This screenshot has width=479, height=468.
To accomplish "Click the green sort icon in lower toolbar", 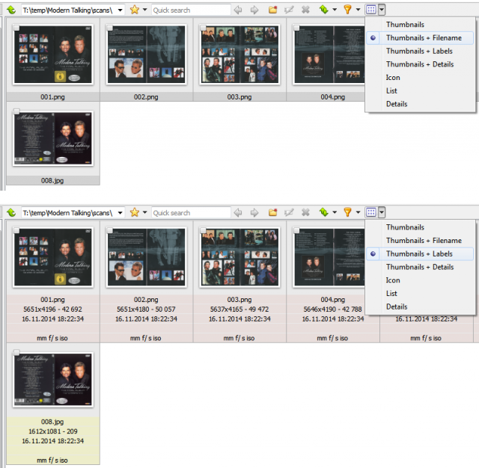I will tap(324, 212).
